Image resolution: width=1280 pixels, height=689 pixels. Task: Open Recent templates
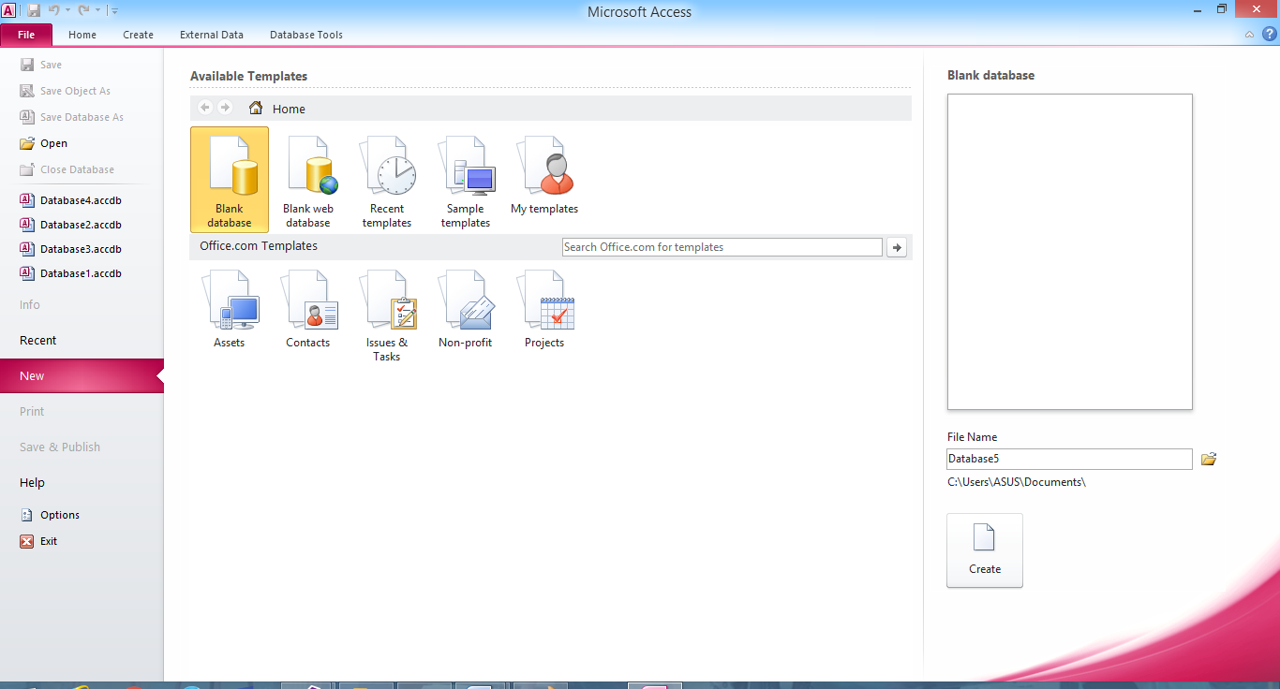(387, 180)
